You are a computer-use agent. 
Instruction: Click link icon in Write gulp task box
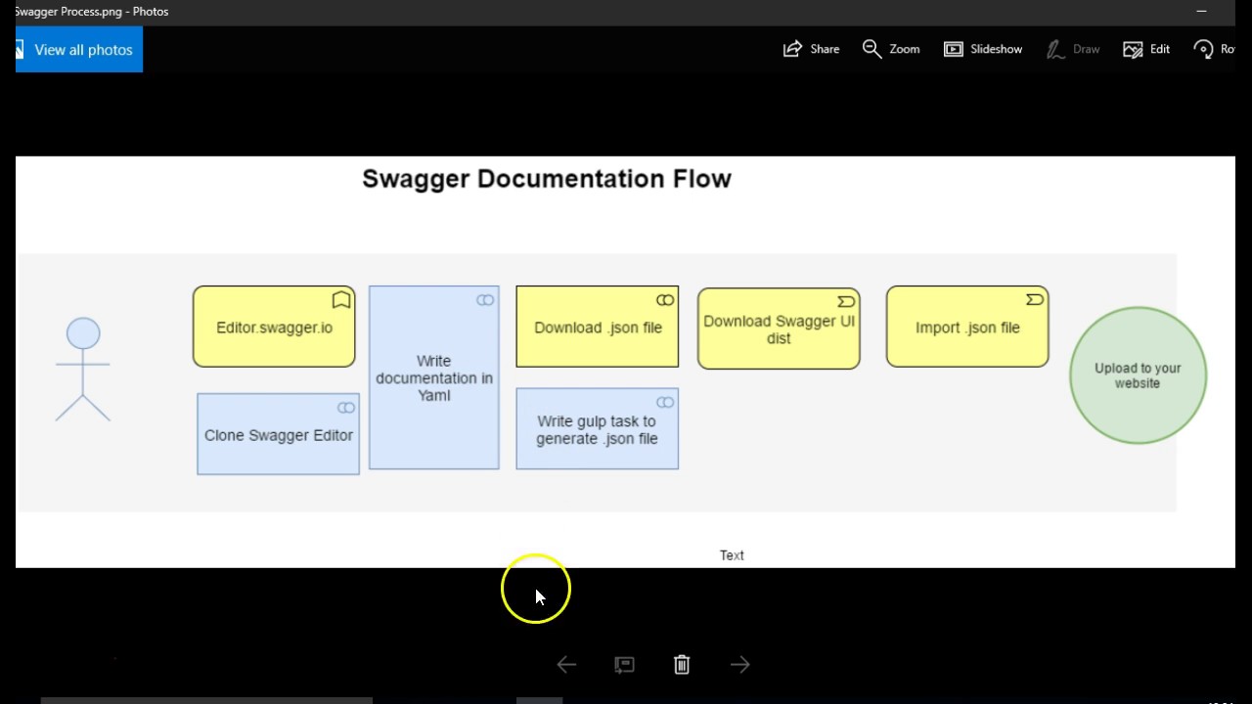click(665, 402)
